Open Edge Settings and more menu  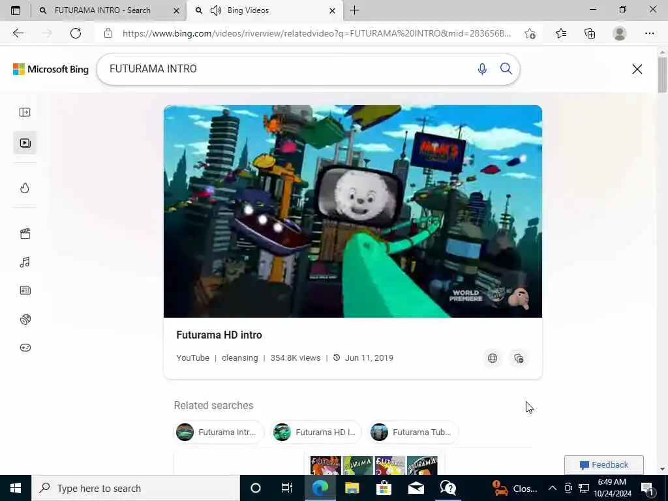(649, 33)
